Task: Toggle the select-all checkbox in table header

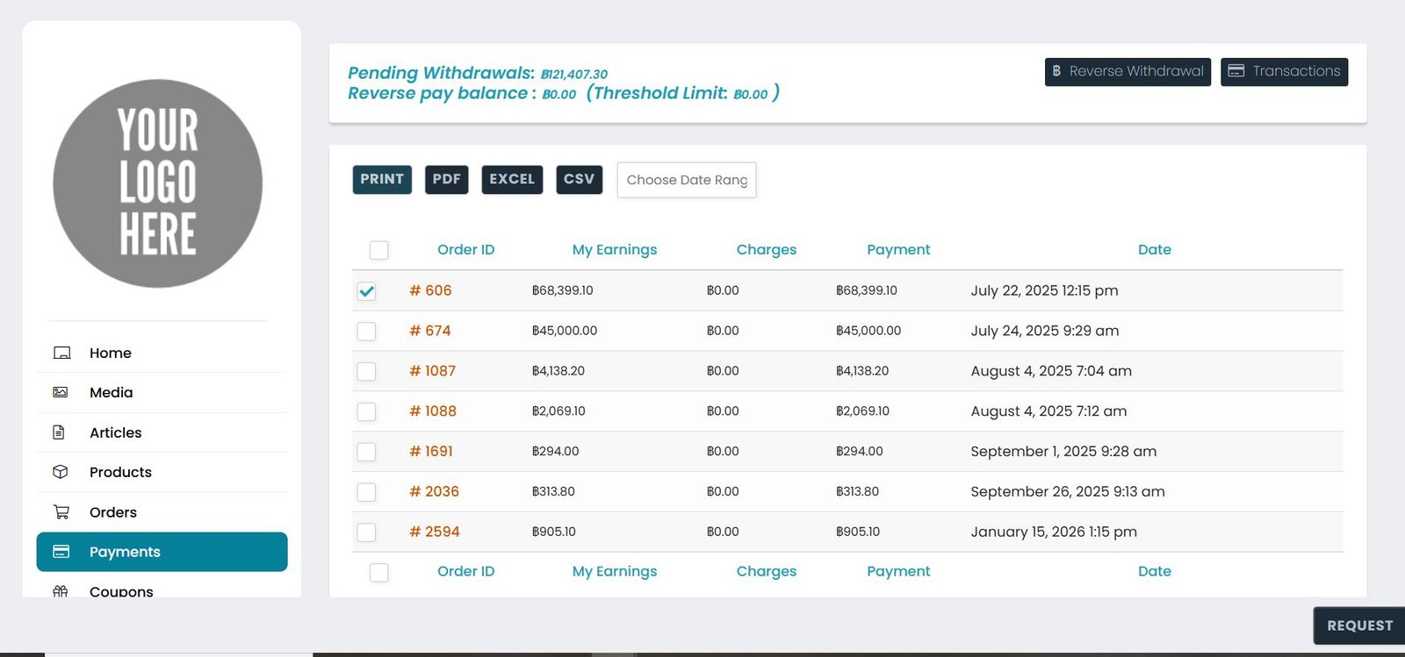Action: point(379,250)
